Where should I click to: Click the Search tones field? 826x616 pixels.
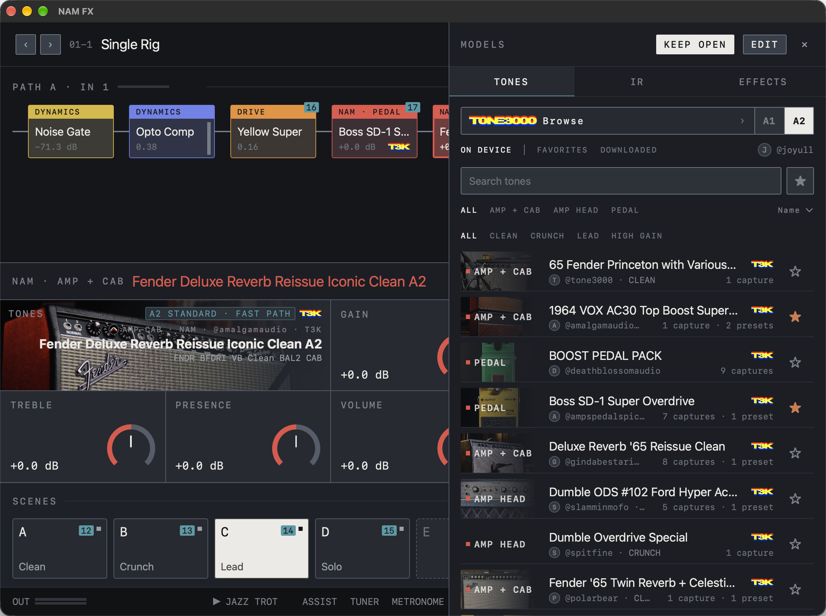(621, 181)
